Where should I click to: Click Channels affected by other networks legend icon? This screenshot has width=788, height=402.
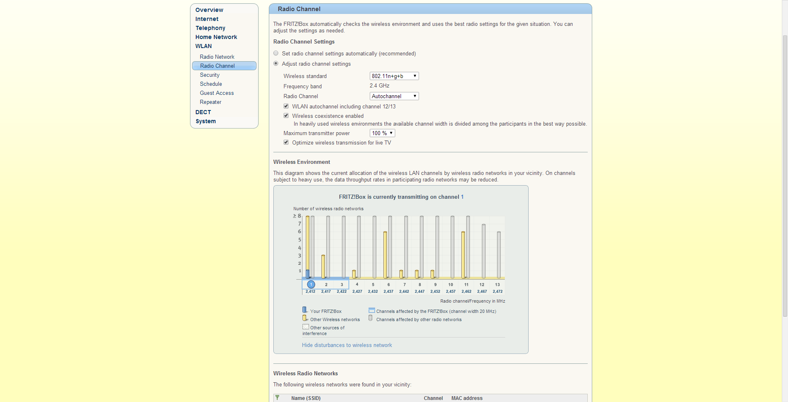[x=371, y=318]
